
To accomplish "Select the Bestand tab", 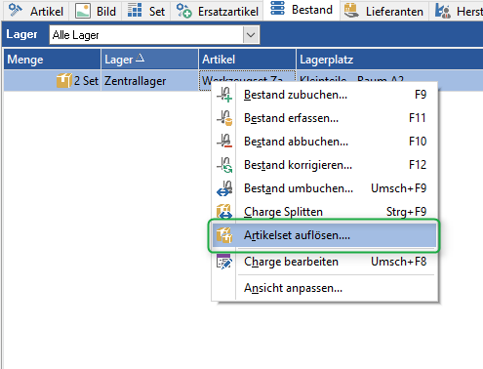I will coord(302,10).
